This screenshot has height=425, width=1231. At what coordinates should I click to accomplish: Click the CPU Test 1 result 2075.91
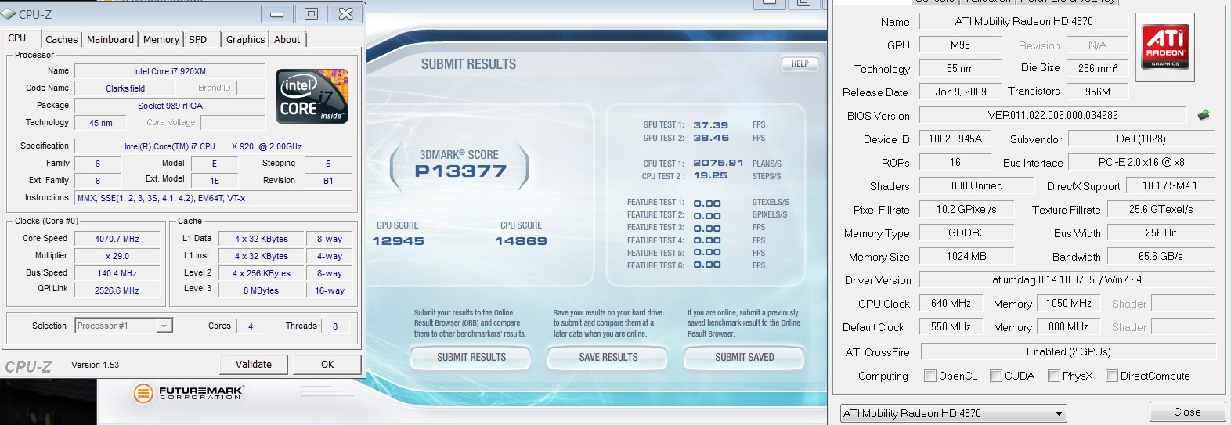[718, 164]
